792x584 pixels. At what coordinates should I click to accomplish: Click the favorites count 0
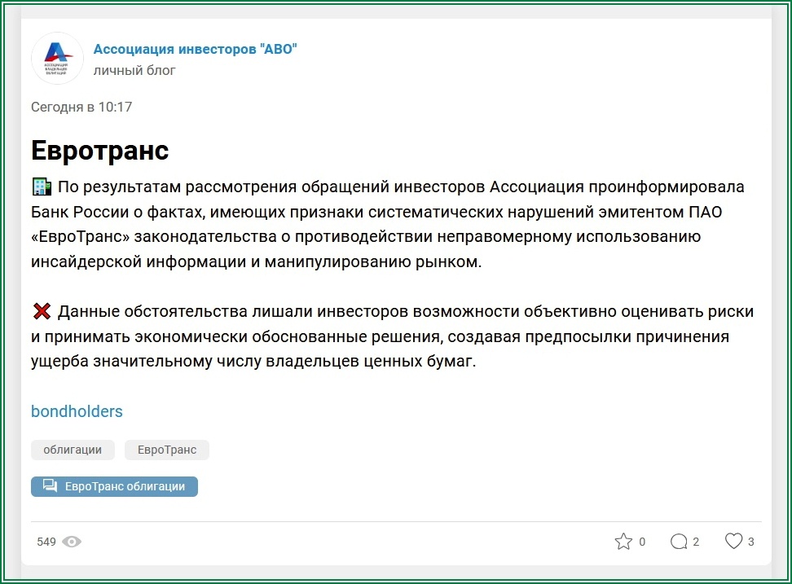tap(642, 542)
